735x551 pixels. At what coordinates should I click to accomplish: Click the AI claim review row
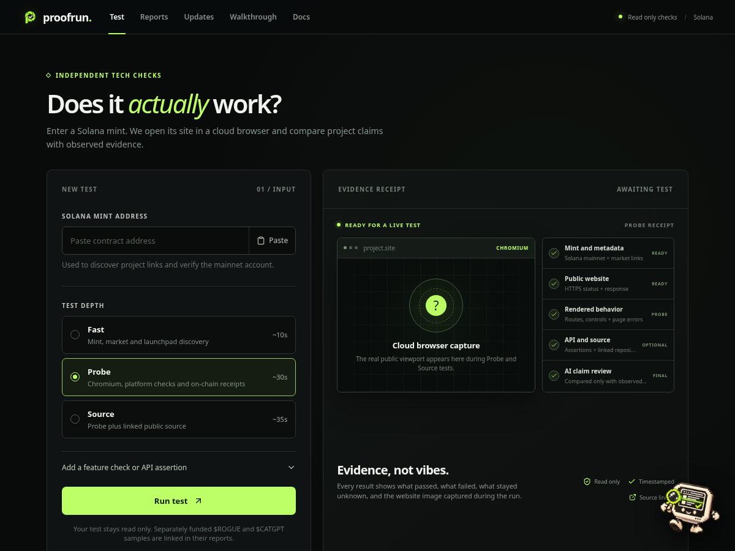coord(608,376)
